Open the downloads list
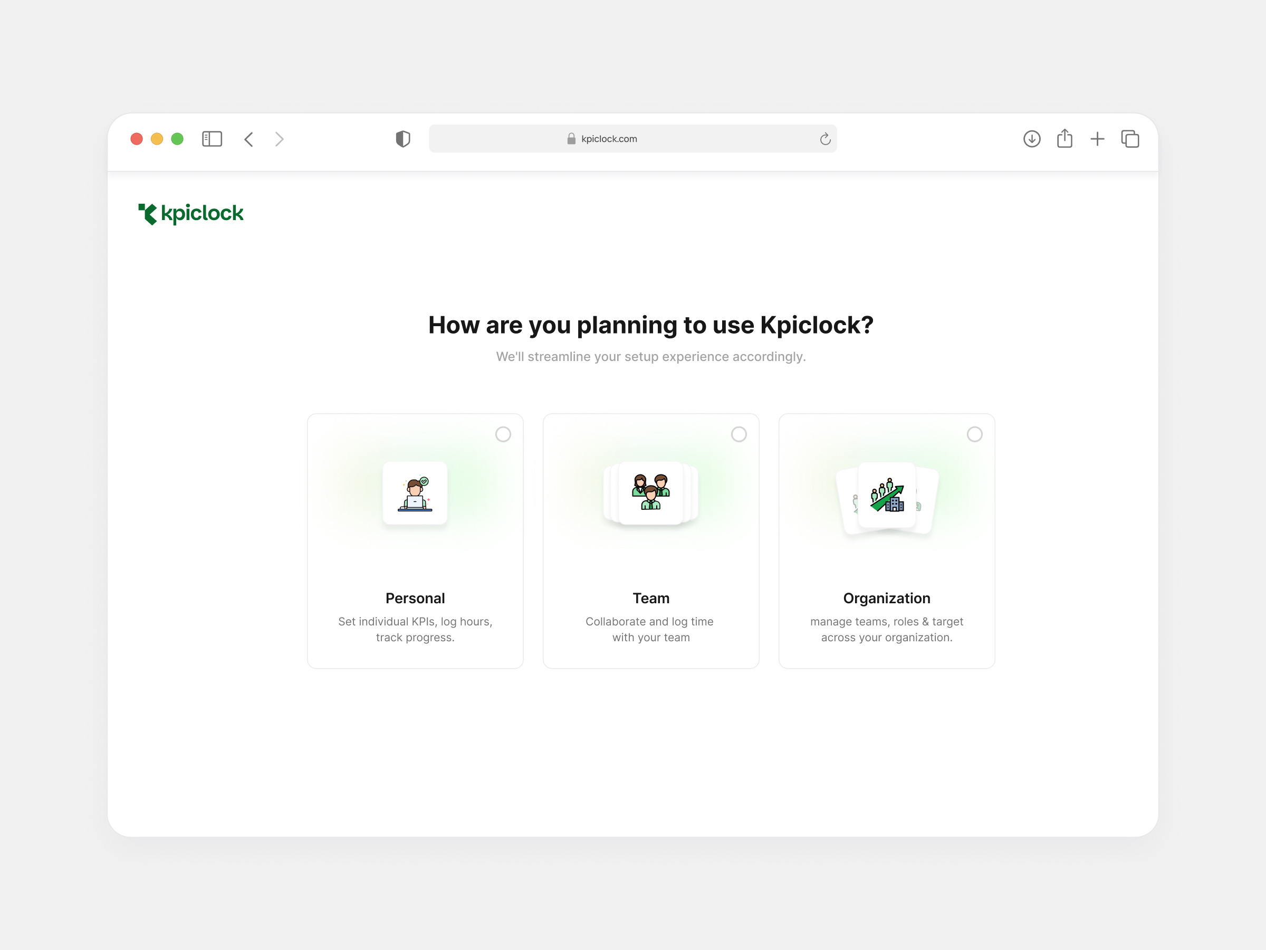1266x950 pixels. [1031, 139]
